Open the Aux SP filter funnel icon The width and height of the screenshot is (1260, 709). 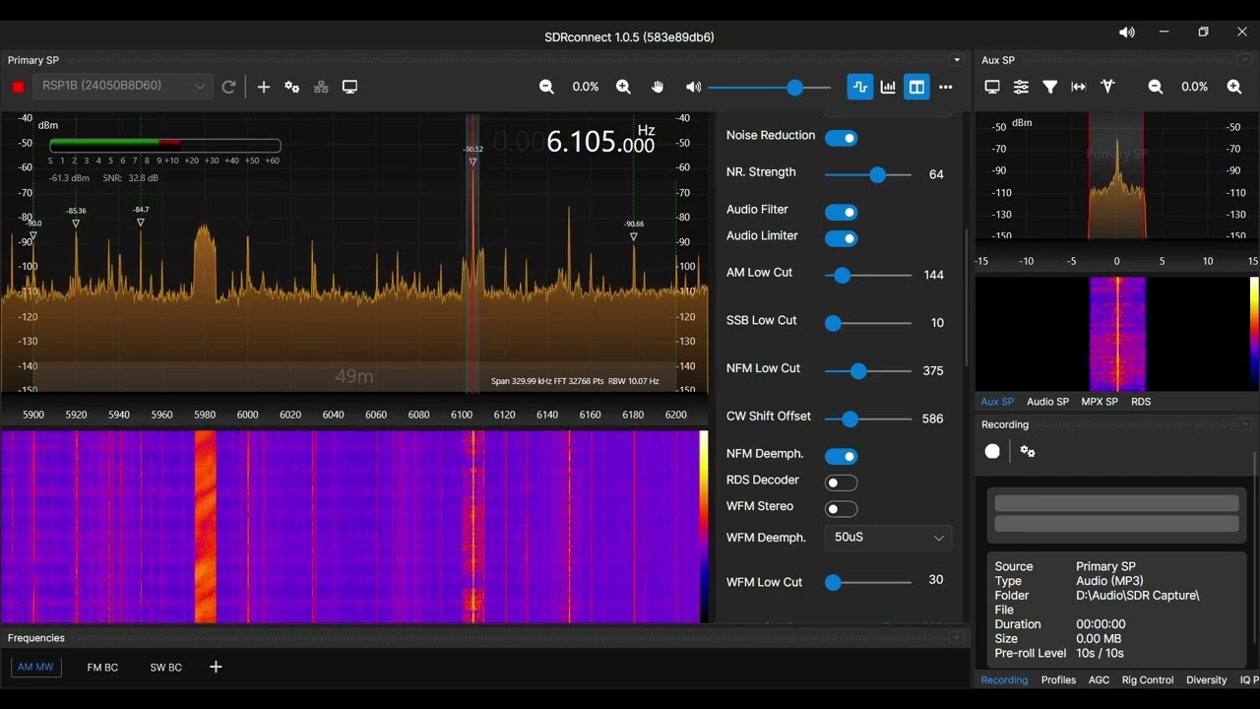point(1050,87)
